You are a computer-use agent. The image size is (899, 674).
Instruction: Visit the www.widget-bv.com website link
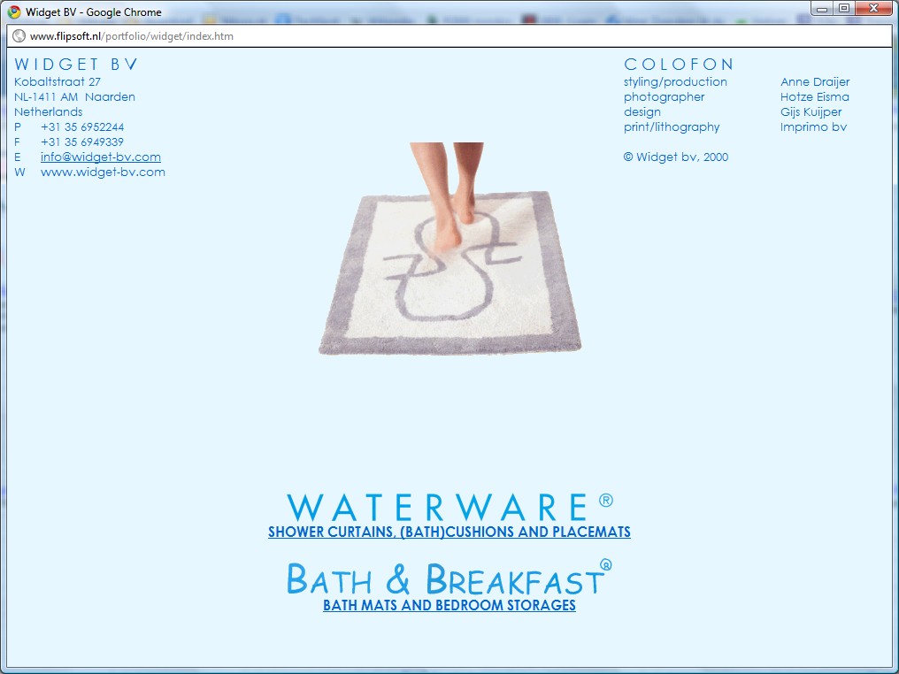(103, 172)
